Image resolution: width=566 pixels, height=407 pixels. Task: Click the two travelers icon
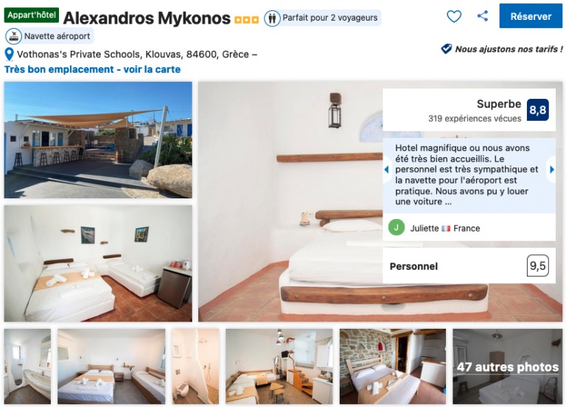point(272,18)
